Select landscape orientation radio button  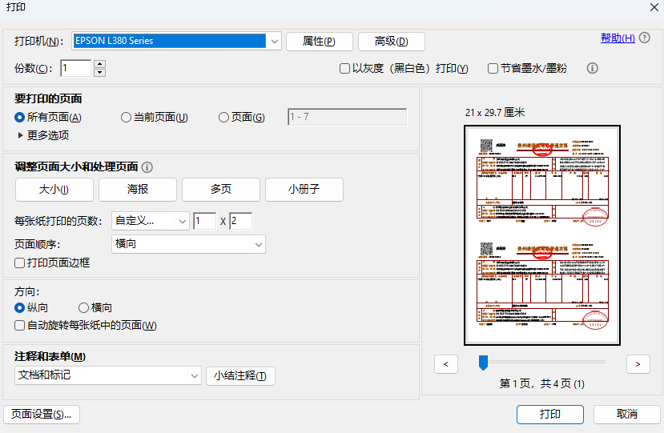pyautogui.click(x=83, y=307)
